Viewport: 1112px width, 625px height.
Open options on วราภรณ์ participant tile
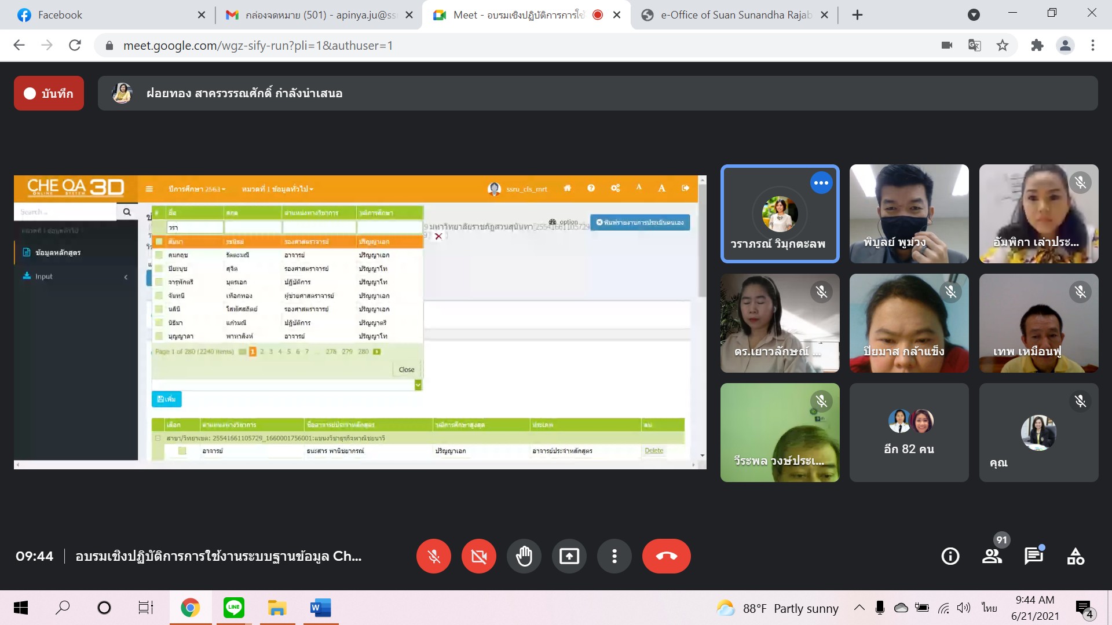[821, 183]
